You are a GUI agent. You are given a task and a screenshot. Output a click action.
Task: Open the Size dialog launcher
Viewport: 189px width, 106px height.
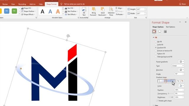(x=146, y=18)
